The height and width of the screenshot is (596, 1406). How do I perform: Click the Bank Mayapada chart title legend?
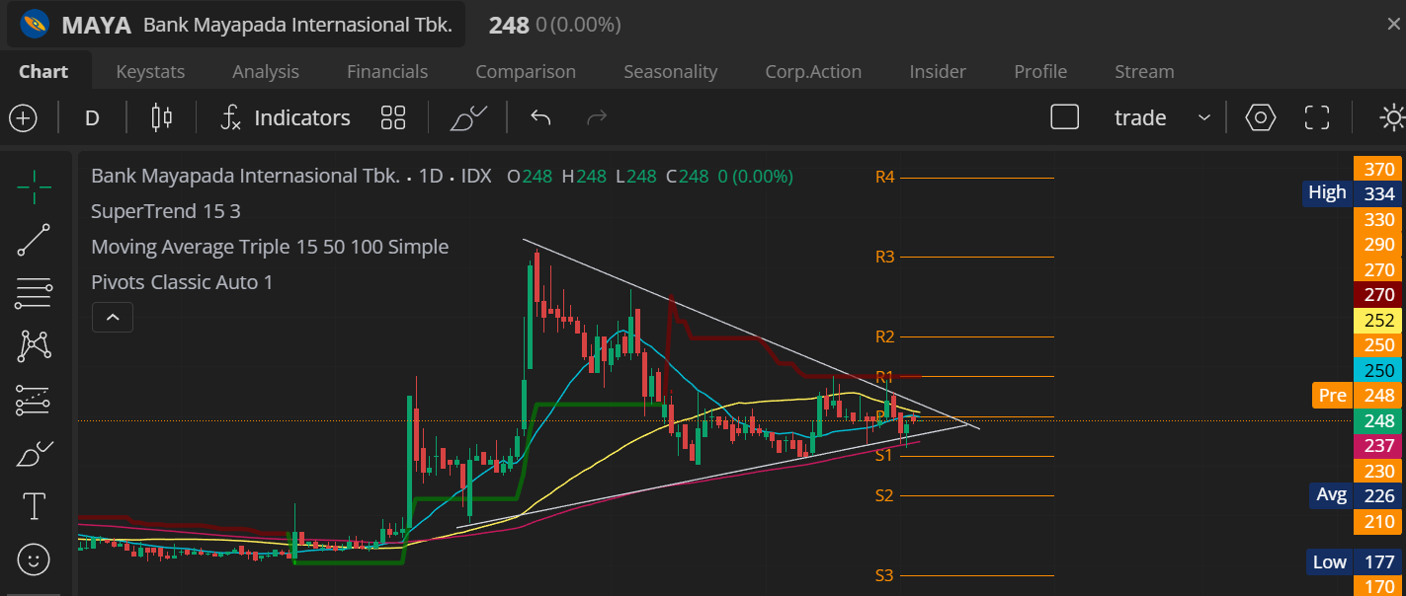click(291, 177)
